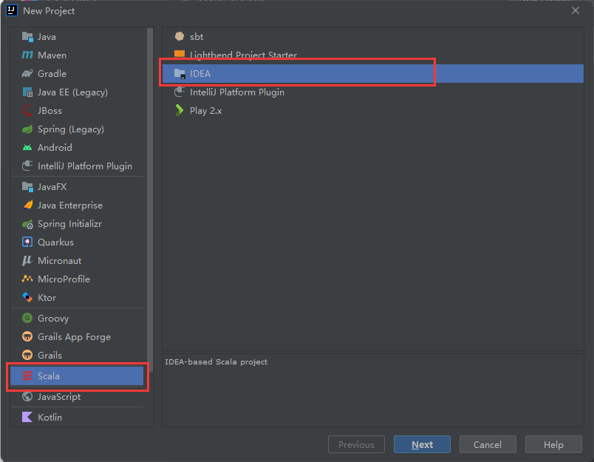Image resolution: width=594 pixels, height=462 pixels.
Task: Select 'JavaFX' project type label
Action: coord(52,186)
